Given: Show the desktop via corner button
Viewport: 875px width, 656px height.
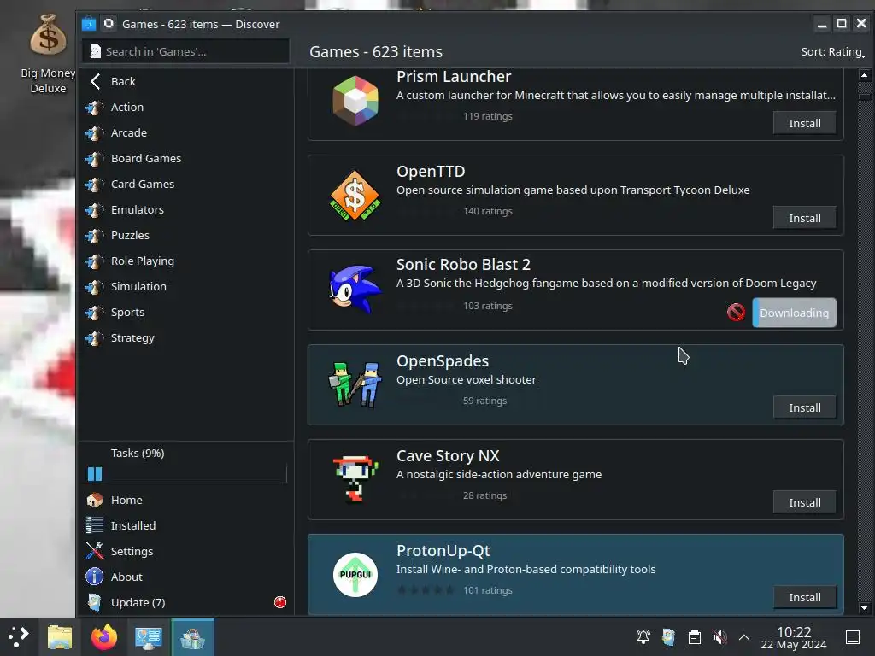Looking at the screenshot, I should pos(853,636).
